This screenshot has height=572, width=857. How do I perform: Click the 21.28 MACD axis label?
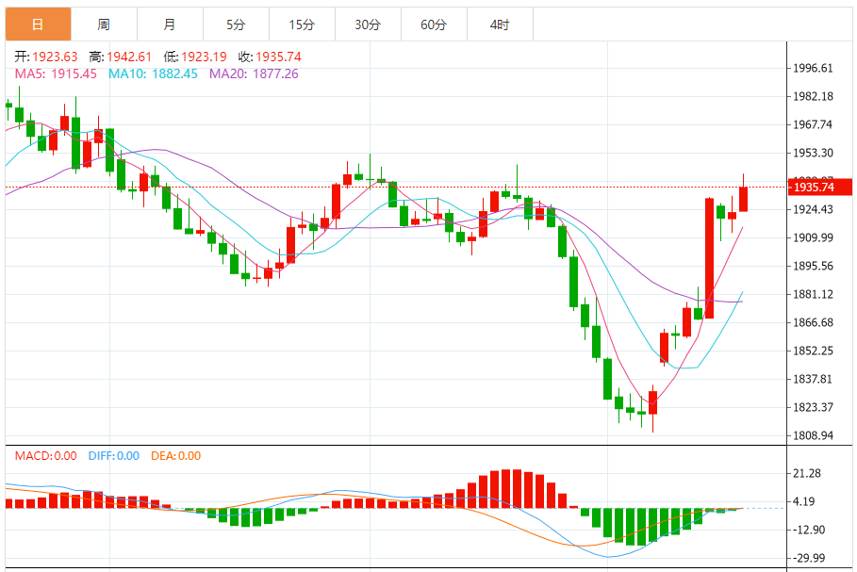[807, 473]
